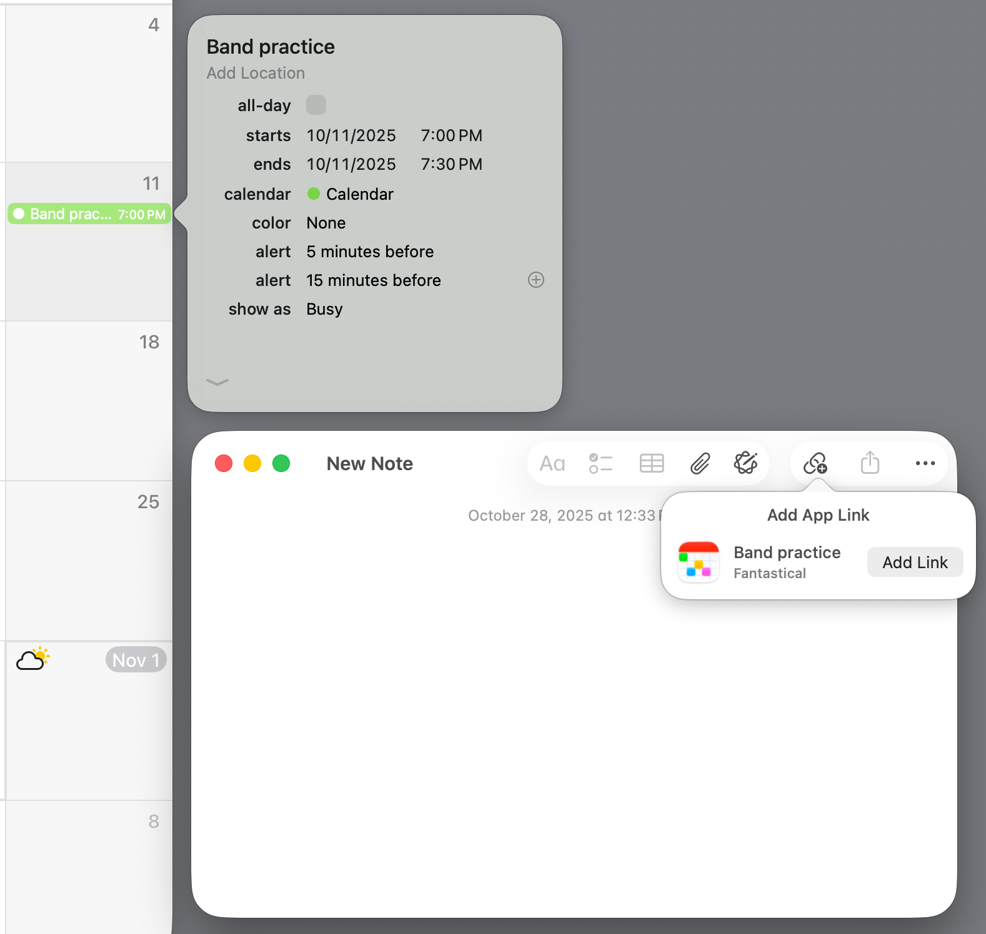Click the weather icon on the calendar
This screenshot has width=986, height=934.
click(32, 659)
